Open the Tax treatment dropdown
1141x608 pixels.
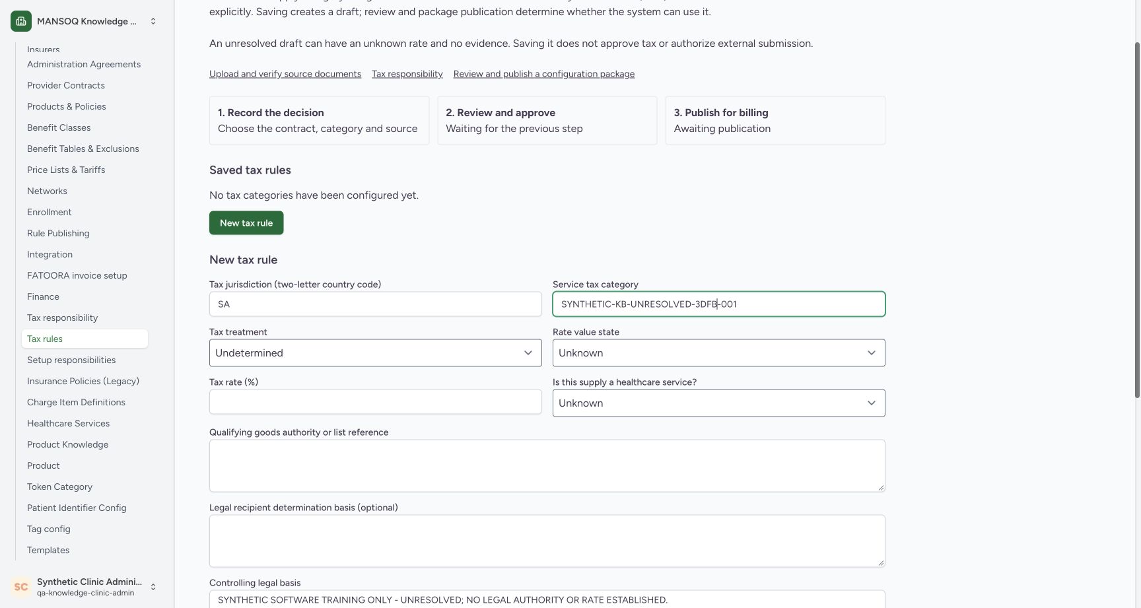point(375,353)
